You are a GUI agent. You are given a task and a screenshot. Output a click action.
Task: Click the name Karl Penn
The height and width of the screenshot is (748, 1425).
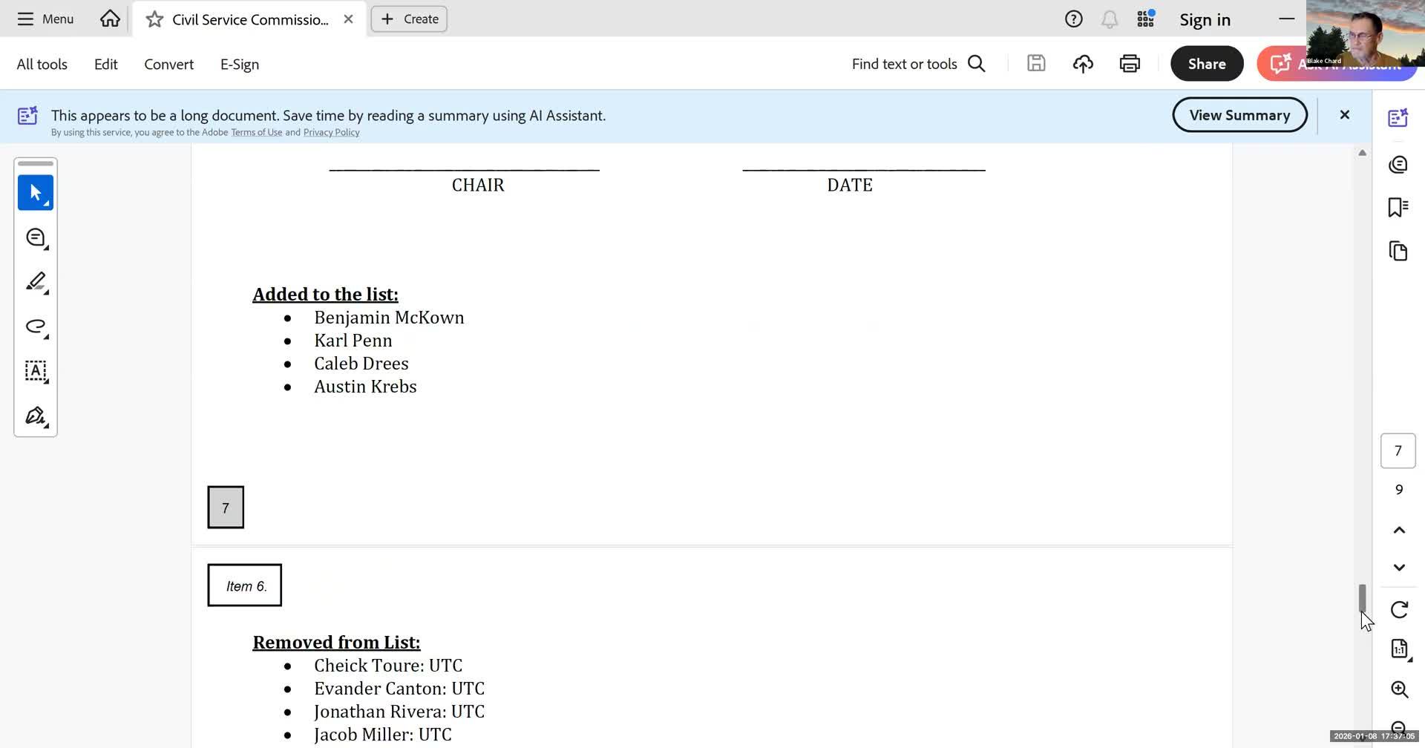pos(353,341)
